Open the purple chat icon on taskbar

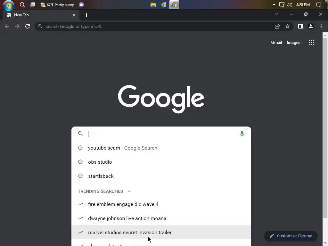(x=81, y=5)
